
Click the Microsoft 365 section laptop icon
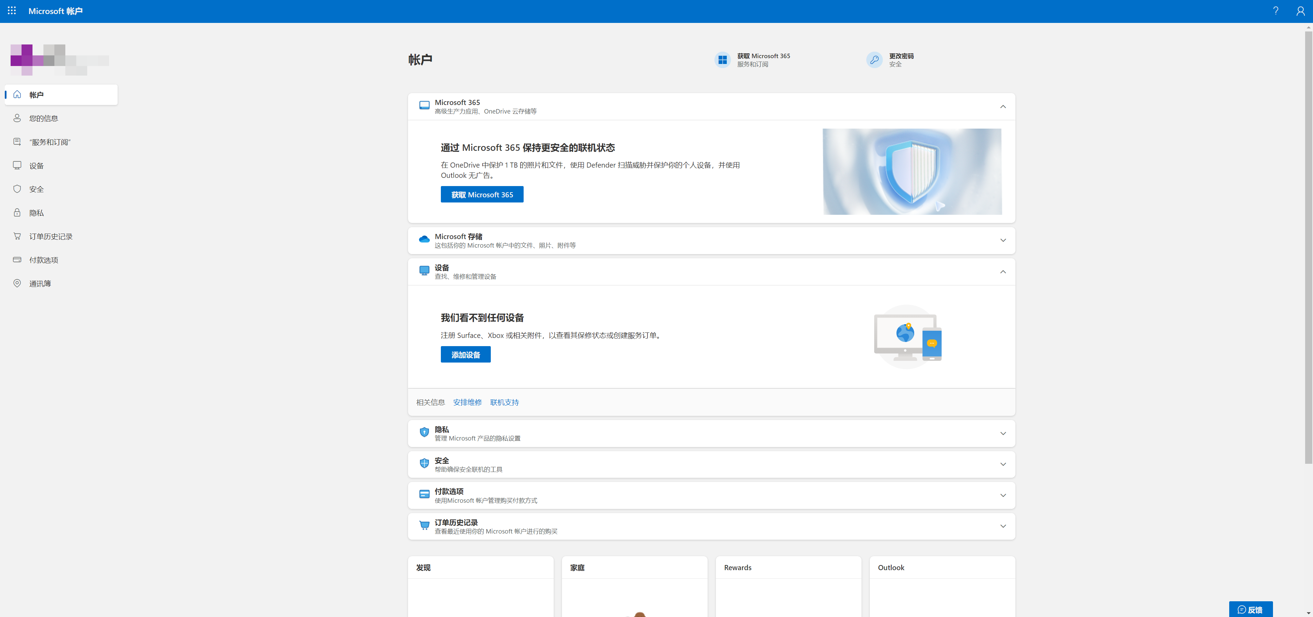[x=424, y=106]
